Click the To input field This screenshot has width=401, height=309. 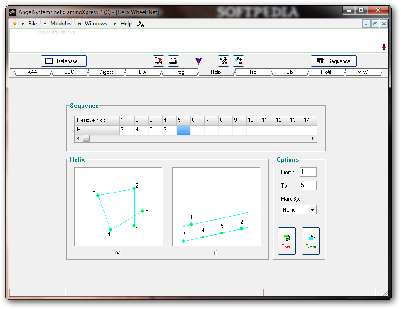point(308,185)
